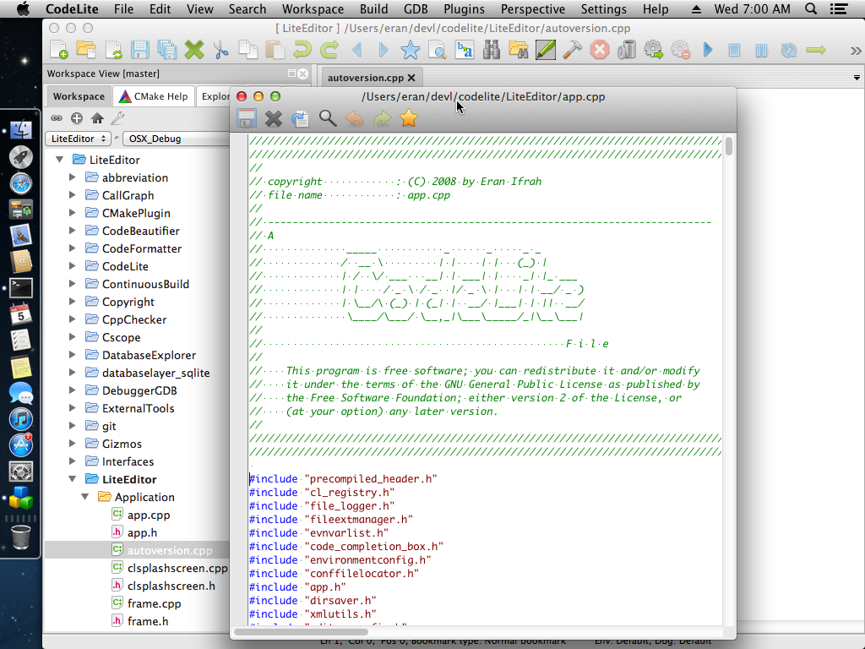
Task: Expand the abbreviation project folder
Action: (x=73, y=177)
